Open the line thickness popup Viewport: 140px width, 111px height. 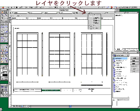click(4, 77)
